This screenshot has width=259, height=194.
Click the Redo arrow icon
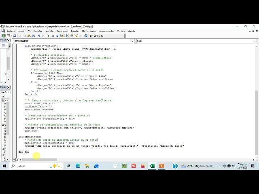pyautogui.click(x=43, y=36)
